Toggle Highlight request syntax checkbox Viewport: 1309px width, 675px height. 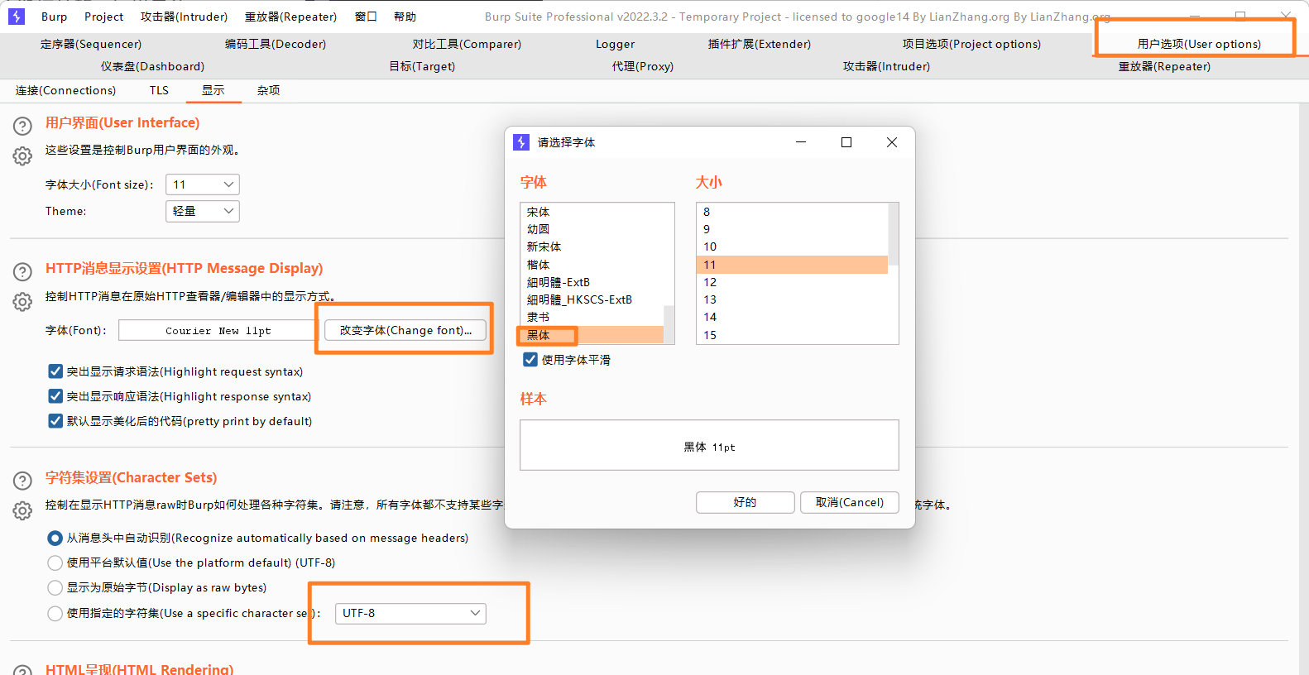point(55,371)
